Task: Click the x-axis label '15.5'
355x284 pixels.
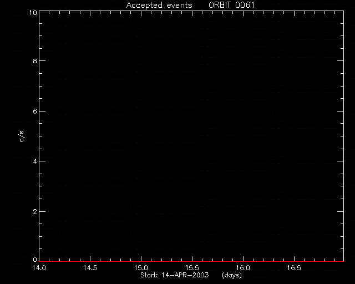Action: [x=192, y=268]
